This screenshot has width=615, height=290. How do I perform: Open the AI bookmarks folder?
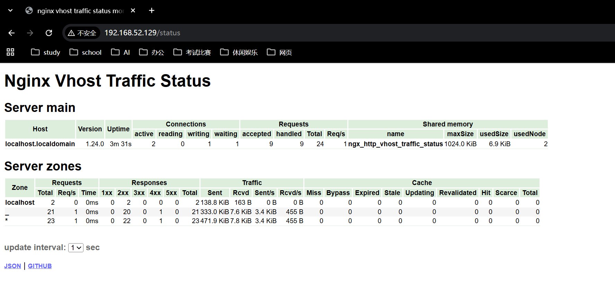(121, 52)
